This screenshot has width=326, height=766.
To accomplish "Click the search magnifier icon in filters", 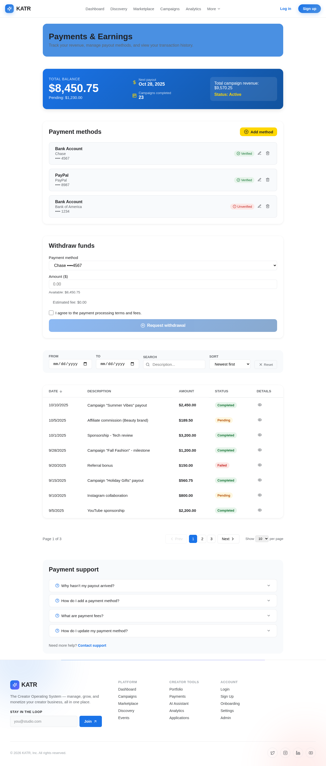I will click(148, 365).
